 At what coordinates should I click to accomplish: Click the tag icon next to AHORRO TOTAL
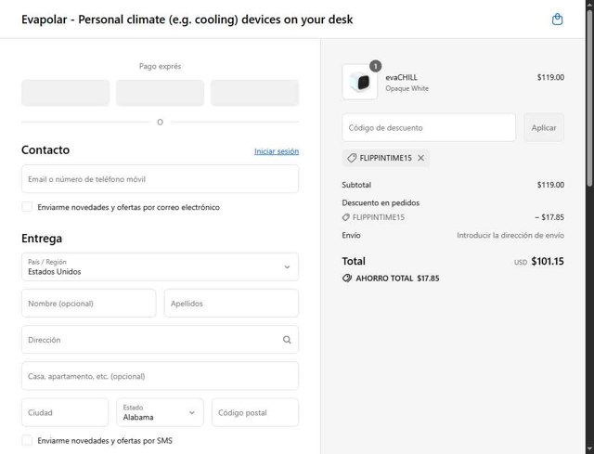(x=346, y=279)
